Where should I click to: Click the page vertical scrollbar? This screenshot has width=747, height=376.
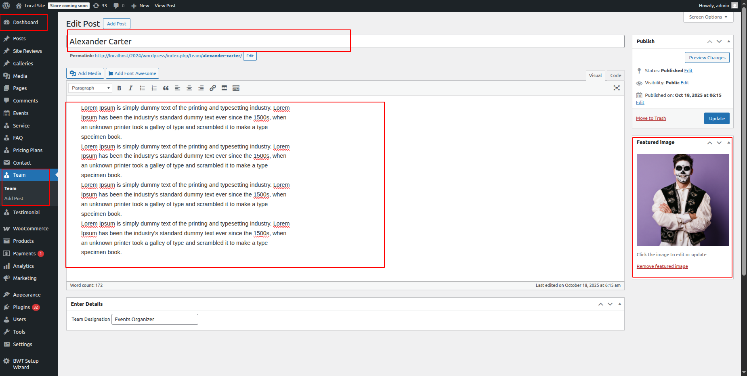tap(744, 161)
